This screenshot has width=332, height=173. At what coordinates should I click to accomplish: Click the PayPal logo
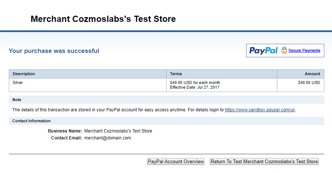click(263, 51)
